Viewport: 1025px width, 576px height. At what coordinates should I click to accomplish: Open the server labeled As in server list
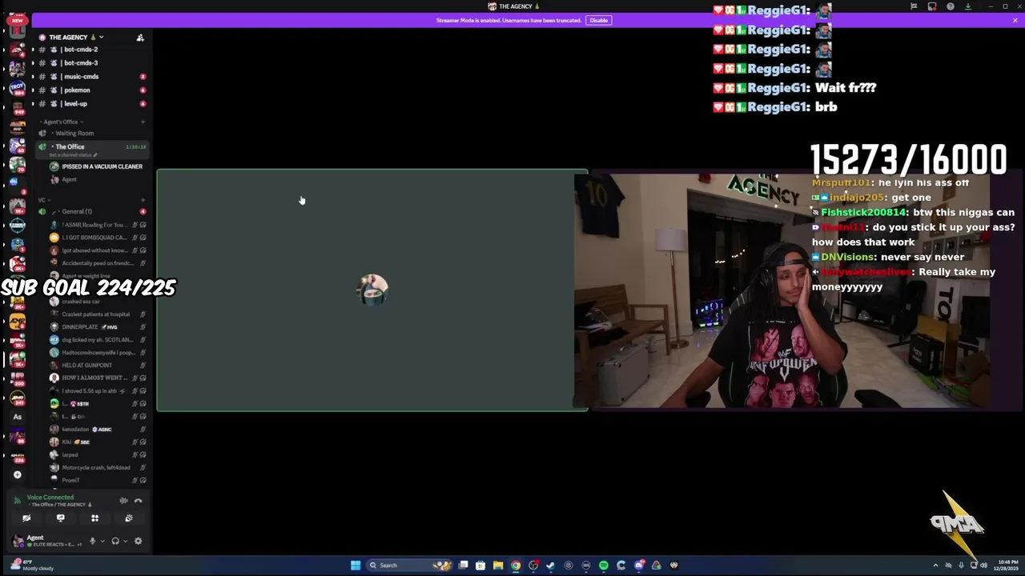point(17,417)
